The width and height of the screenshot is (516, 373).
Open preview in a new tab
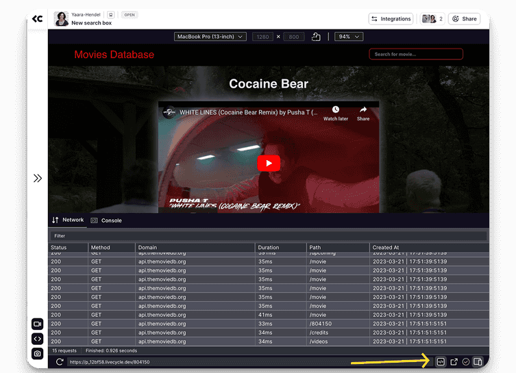454,362
